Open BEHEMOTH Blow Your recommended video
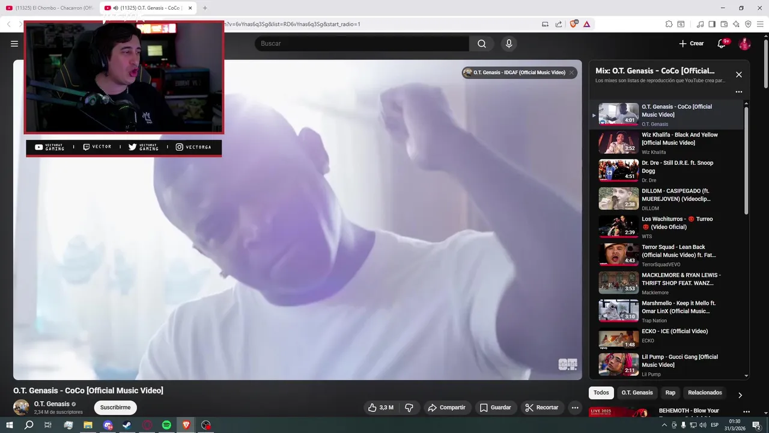769x433 pixels. (x=688, y=411)
